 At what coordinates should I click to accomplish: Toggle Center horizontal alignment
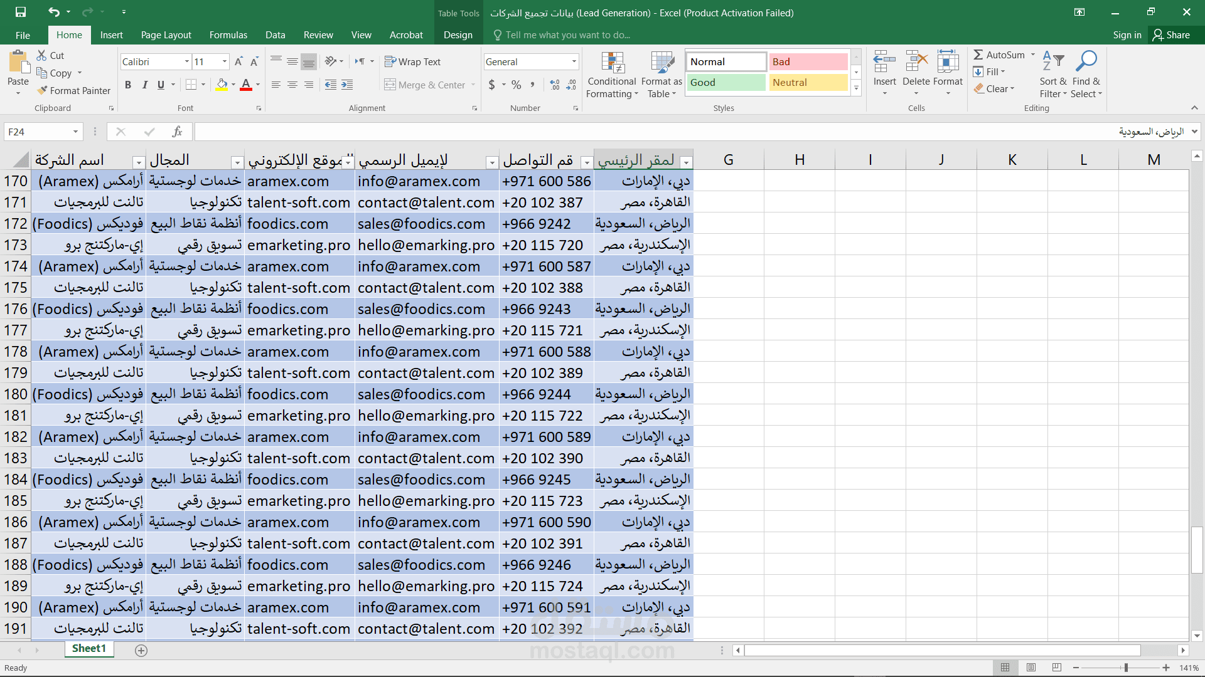pyautogui.click(x=292, y=85)
